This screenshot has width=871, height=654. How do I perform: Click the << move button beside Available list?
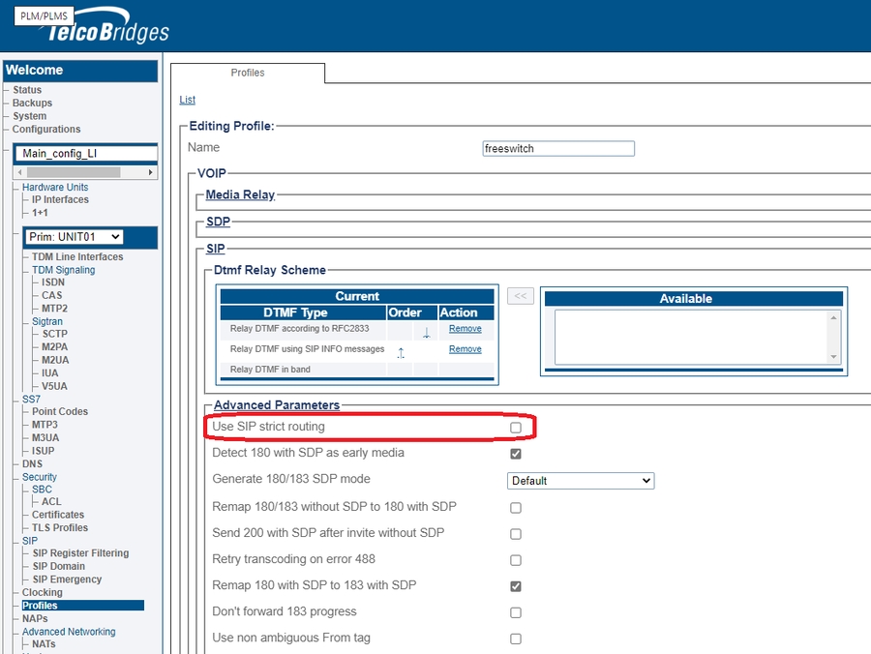pos(520,296)
